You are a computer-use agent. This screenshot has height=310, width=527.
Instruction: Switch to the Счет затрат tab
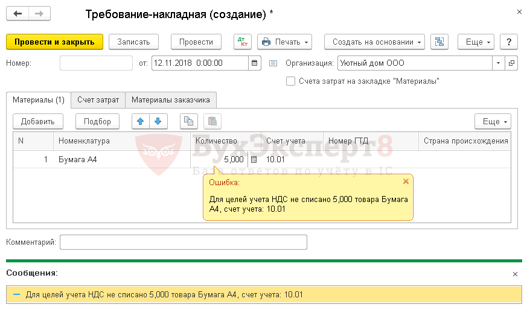click(98, 100)
